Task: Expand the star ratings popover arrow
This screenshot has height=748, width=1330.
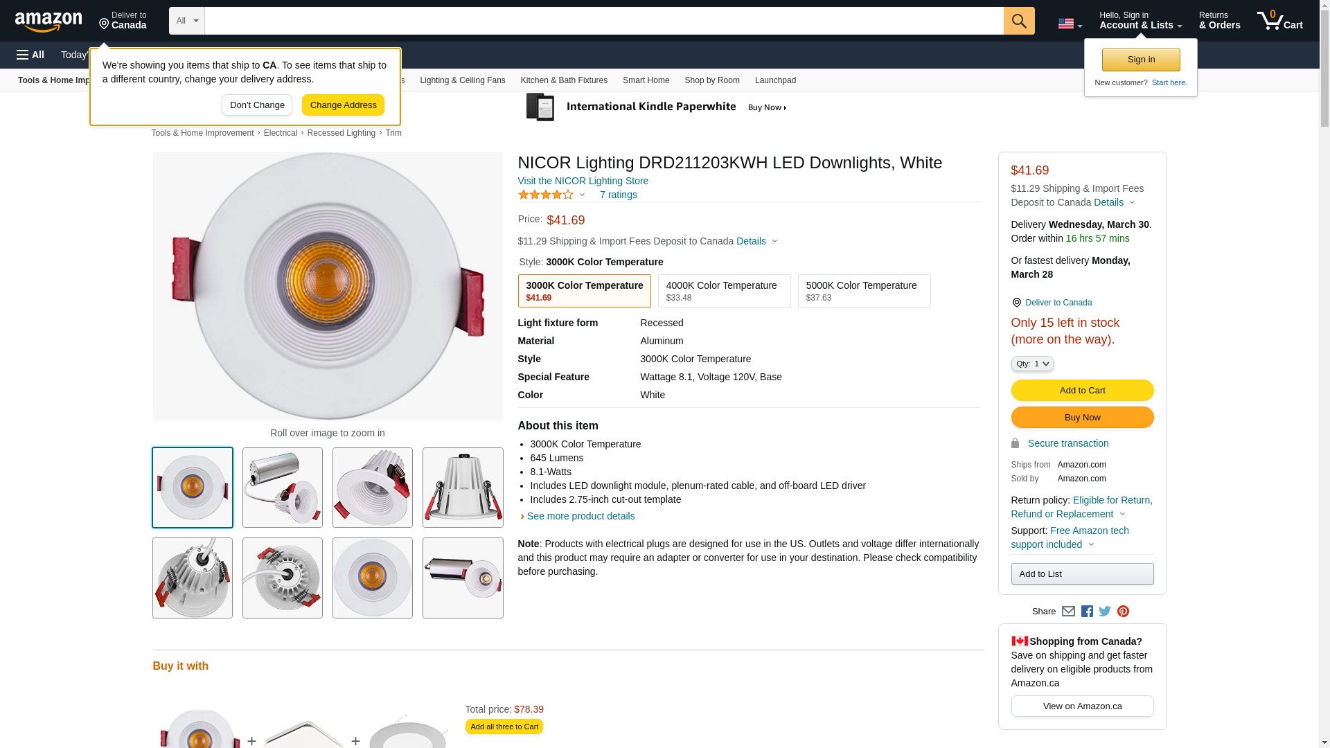Action: [582, 195]
